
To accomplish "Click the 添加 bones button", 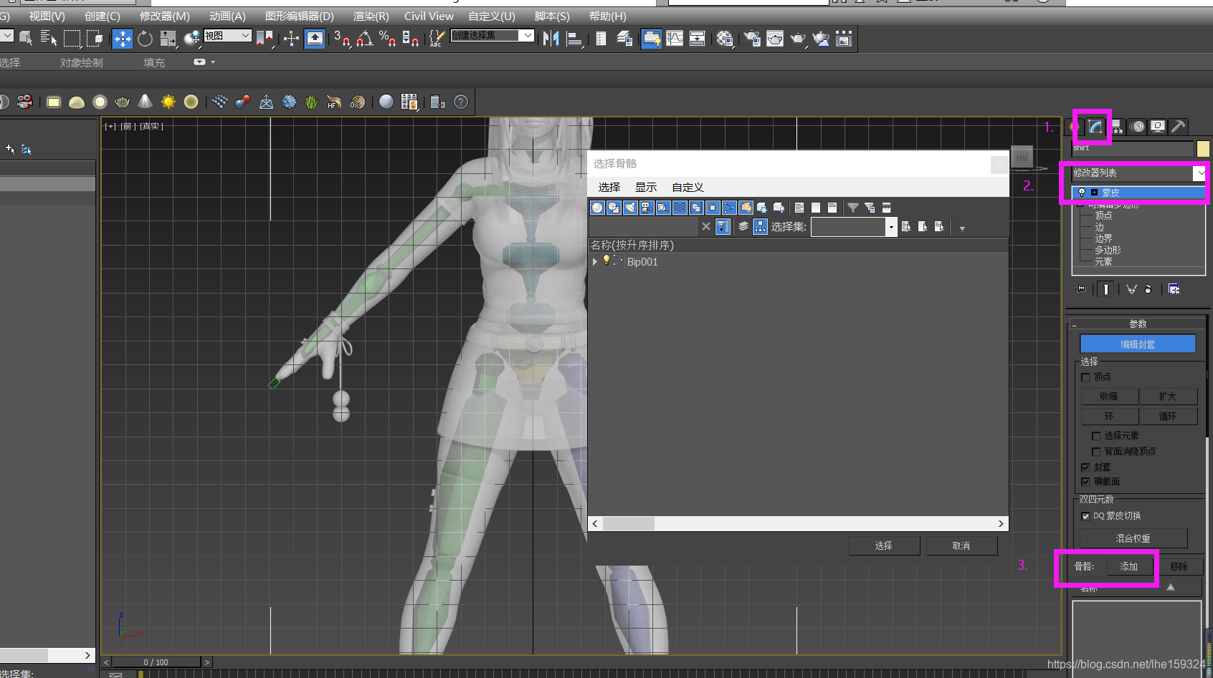I will tap(1129, 566).
